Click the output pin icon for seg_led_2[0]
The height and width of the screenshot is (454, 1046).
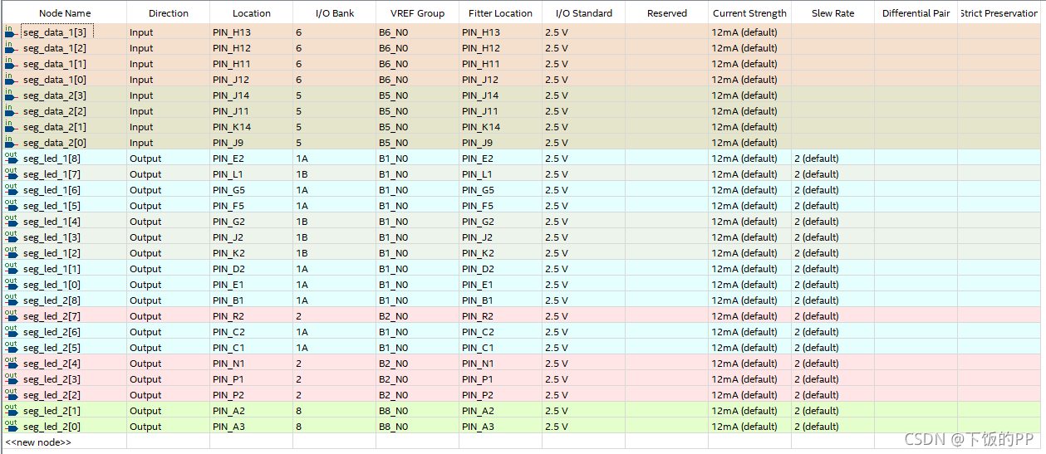click(11, 426)
